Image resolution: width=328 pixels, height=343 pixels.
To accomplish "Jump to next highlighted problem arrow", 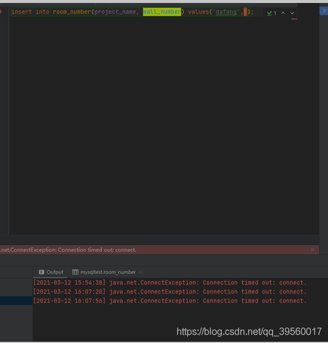I will pyautogui.click(x=292, y=13).
